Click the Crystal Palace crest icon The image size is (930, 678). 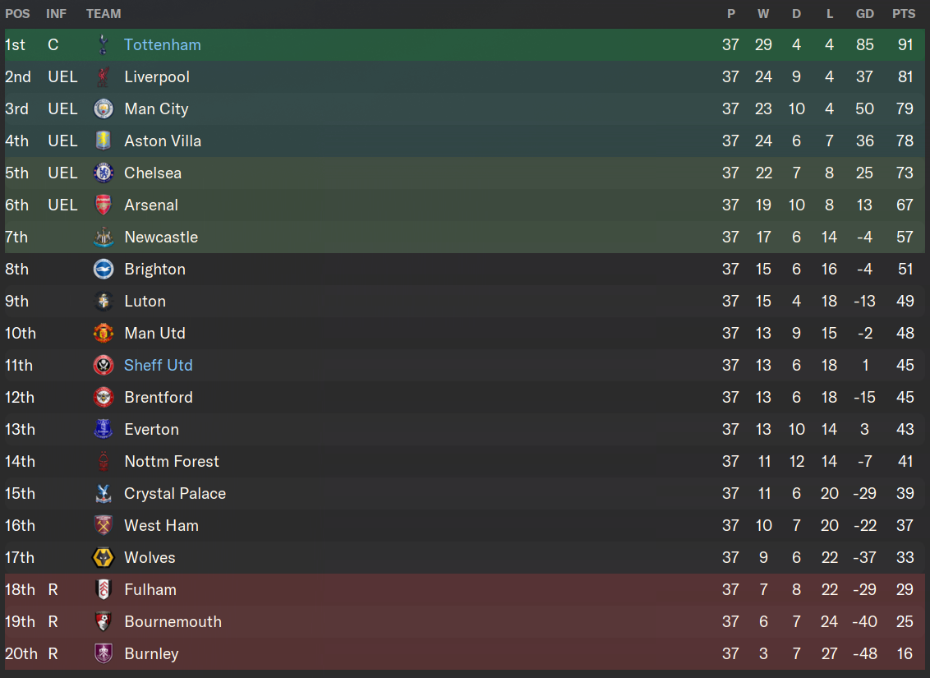tap(104, 493)
